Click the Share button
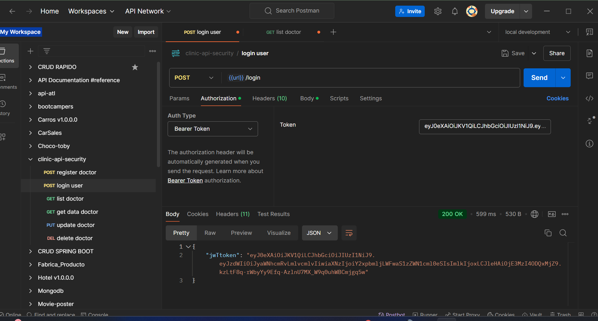The height and width of the screenshot is (321, 598). pos(557,53)
